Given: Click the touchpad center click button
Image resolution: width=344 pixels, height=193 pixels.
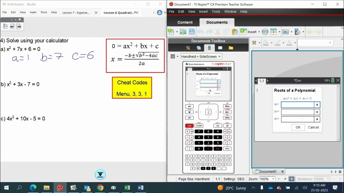Looking at the screenshot, I should (208, 112).
